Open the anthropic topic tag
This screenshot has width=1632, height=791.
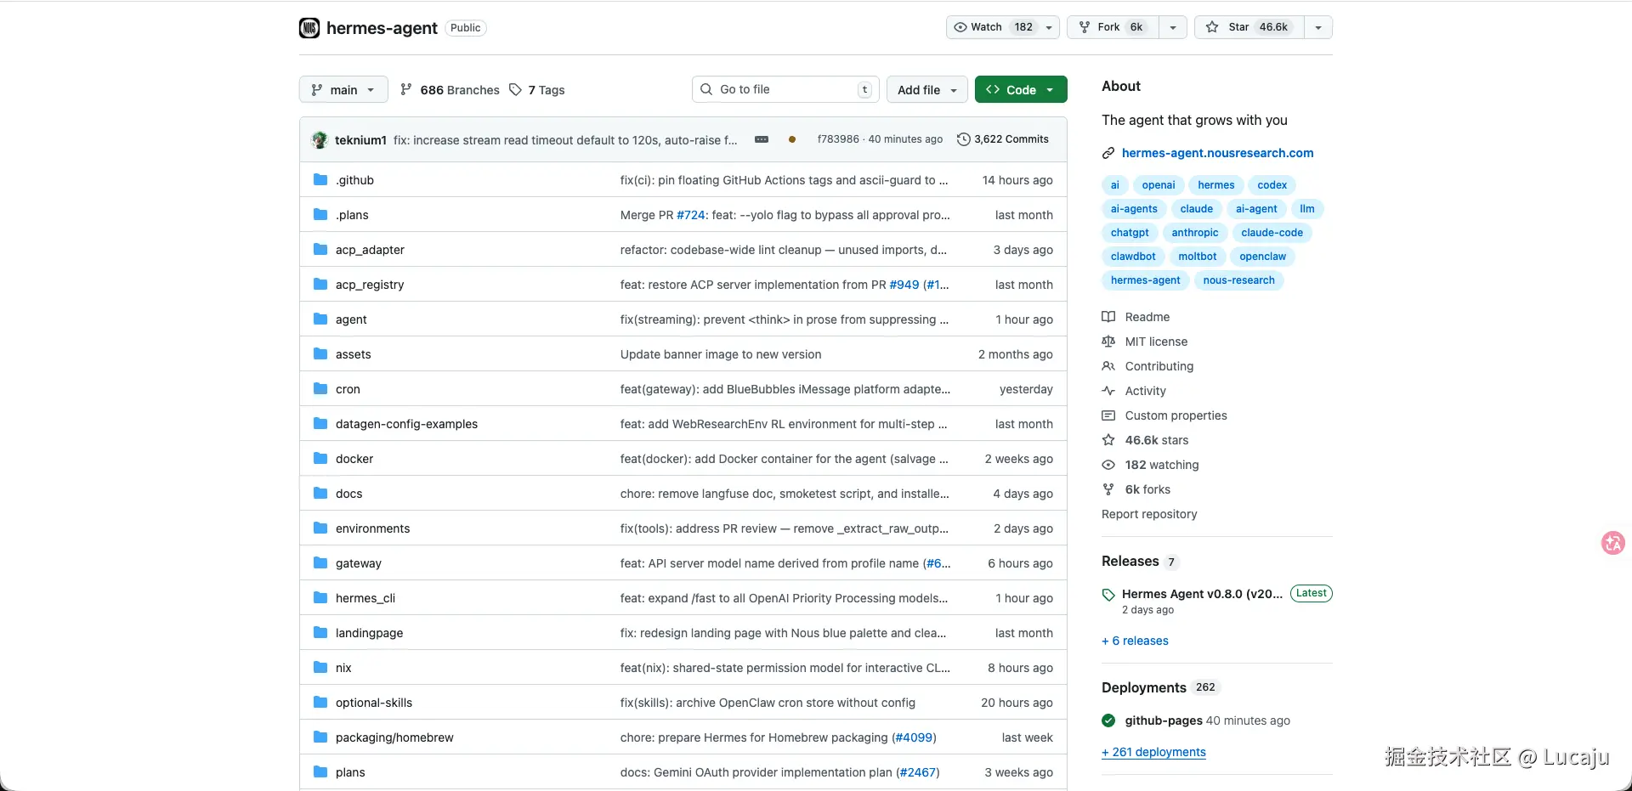pyautogui.click(x=1194, y=232)
